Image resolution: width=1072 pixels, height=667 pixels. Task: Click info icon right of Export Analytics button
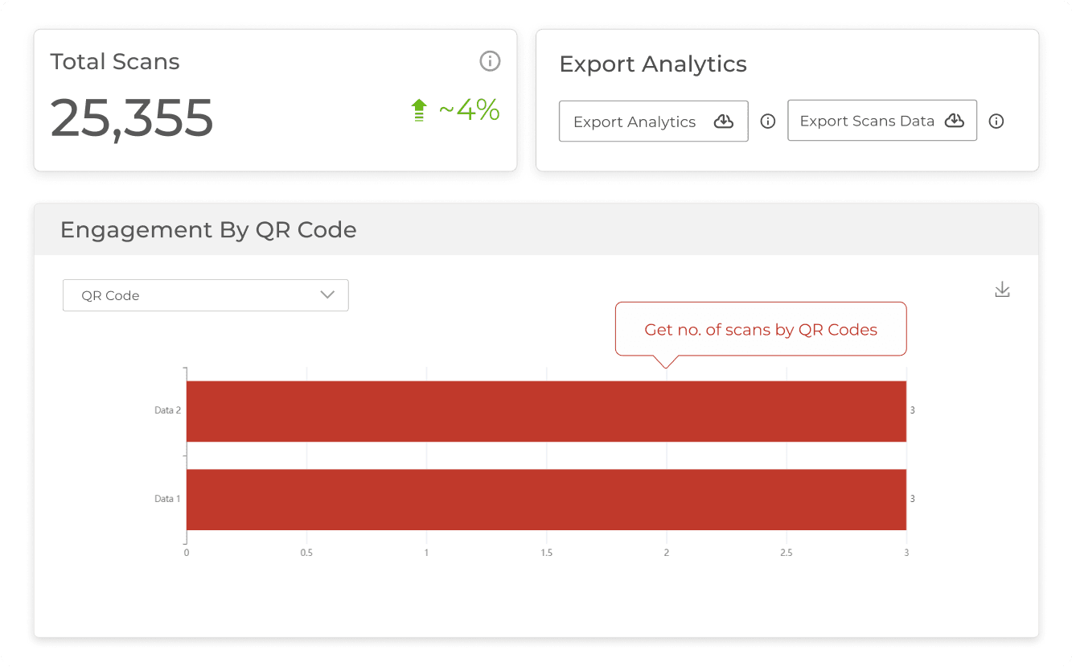[768, 121]
